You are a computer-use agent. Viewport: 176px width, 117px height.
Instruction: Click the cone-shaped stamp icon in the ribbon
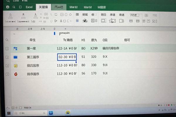(x=35, y=16)
